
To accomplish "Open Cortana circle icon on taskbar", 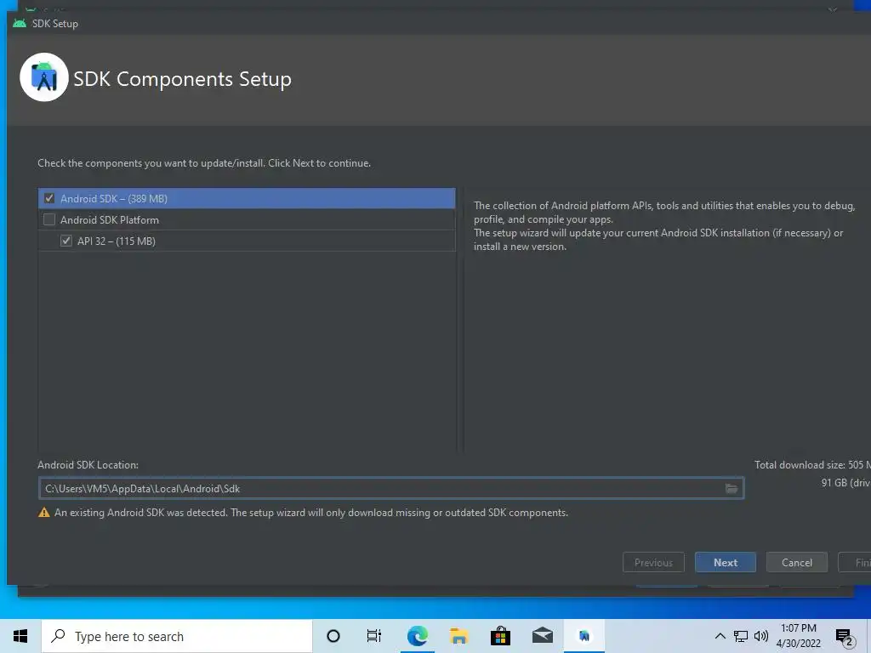I will click(x=333, y=636).
